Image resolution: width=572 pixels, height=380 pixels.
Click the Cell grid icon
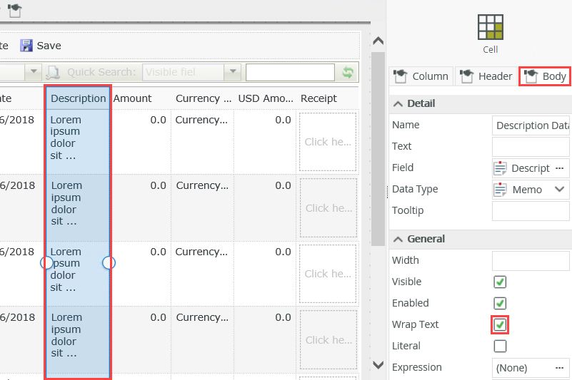point(490,27)
